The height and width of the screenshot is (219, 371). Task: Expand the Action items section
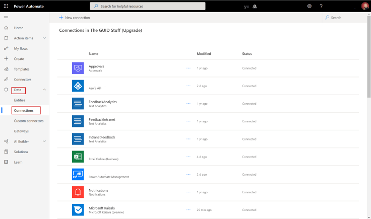click(x=44, y=38)
